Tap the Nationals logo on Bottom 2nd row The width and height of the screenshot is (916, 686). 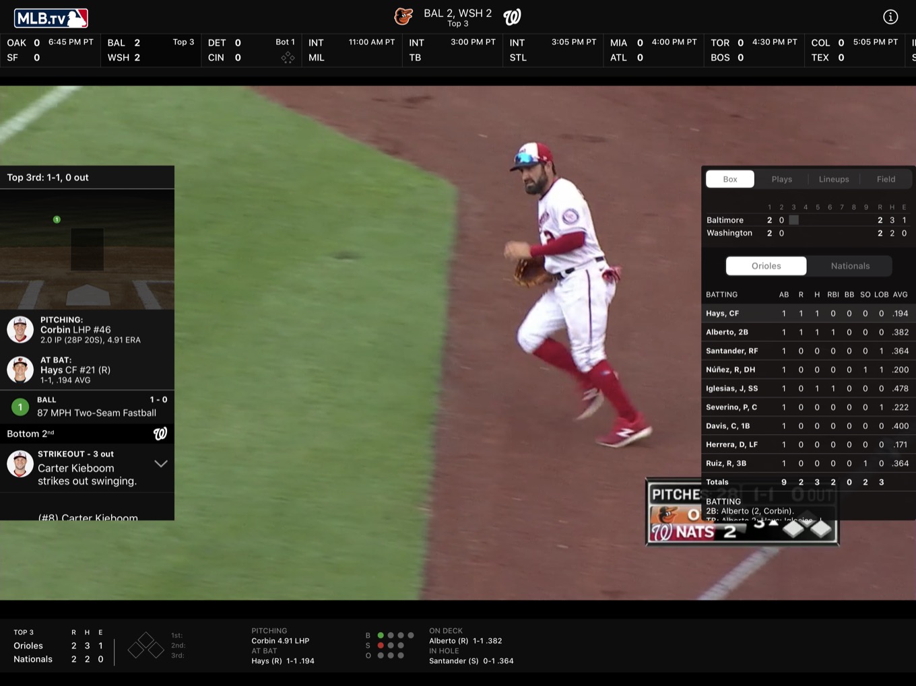coord(160,434)
